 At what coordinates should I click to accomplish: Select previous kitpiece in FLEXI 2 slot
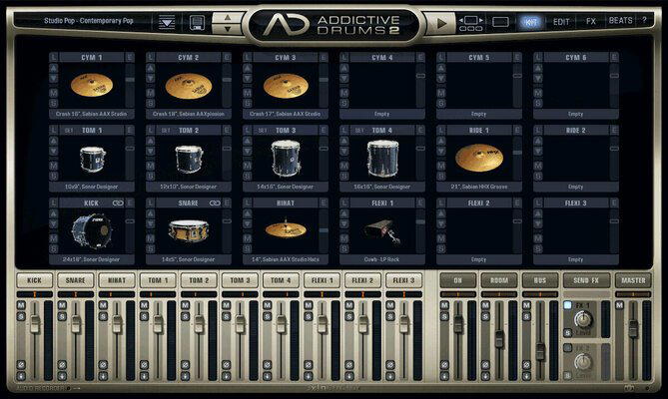click(441, 213)
